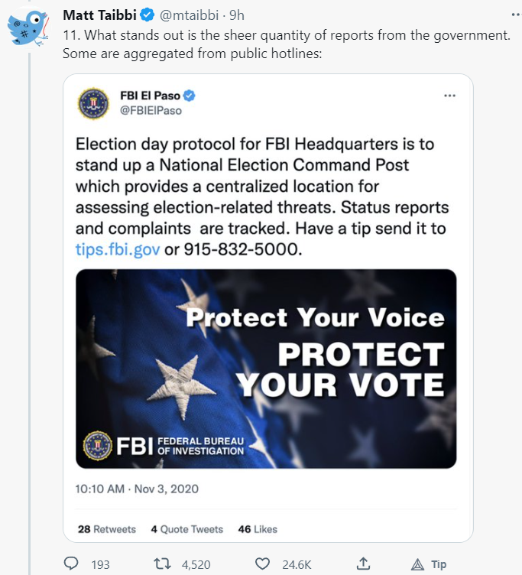The height and width of the screenshot is (575, 522).
Task: Open the Protect Your Vote image
Action: [x=266, y=369]
